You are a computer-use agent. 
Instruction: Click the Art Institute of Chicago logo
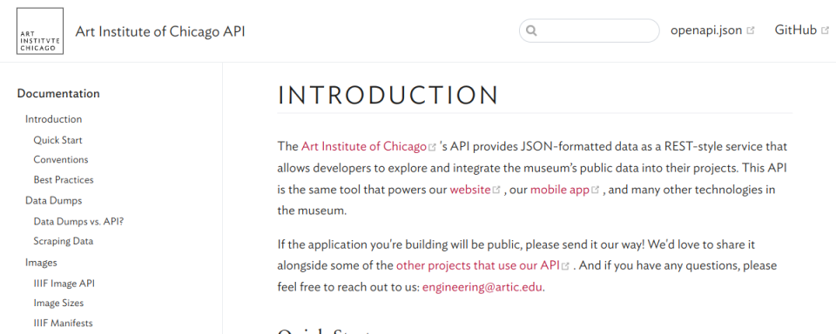click(x=40, y=31)
